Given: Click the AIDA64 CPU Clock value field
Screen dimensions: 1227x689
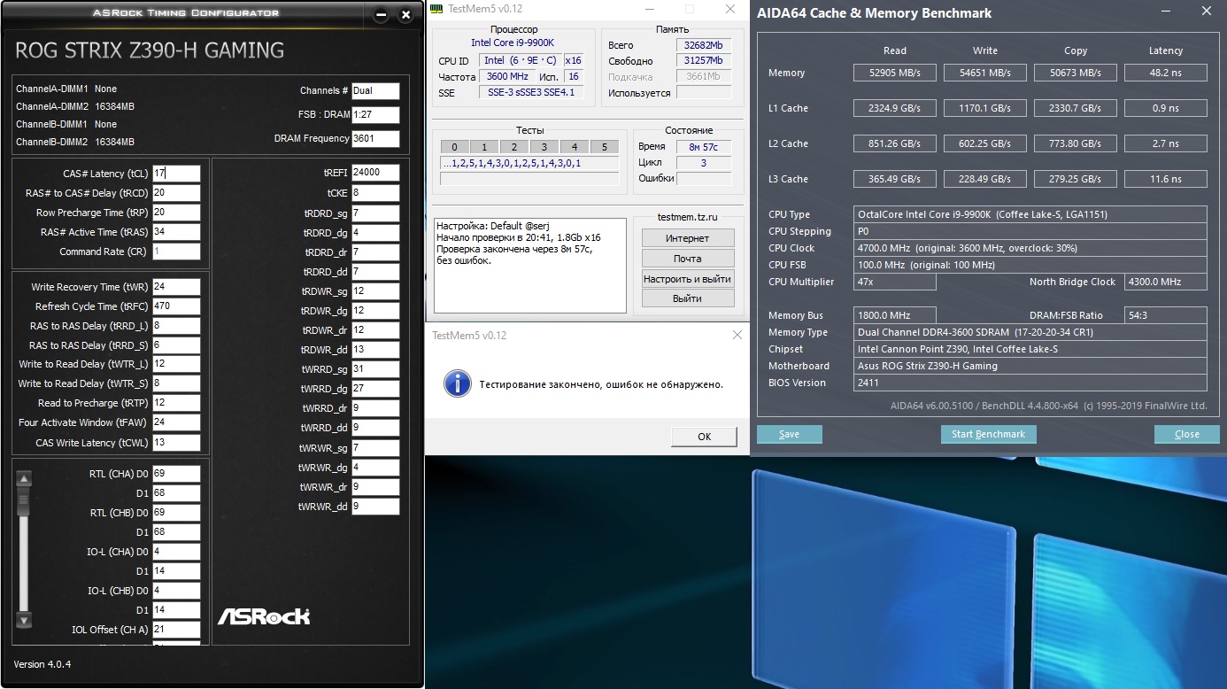Looking at the screenshot, I should [1030, 248].
